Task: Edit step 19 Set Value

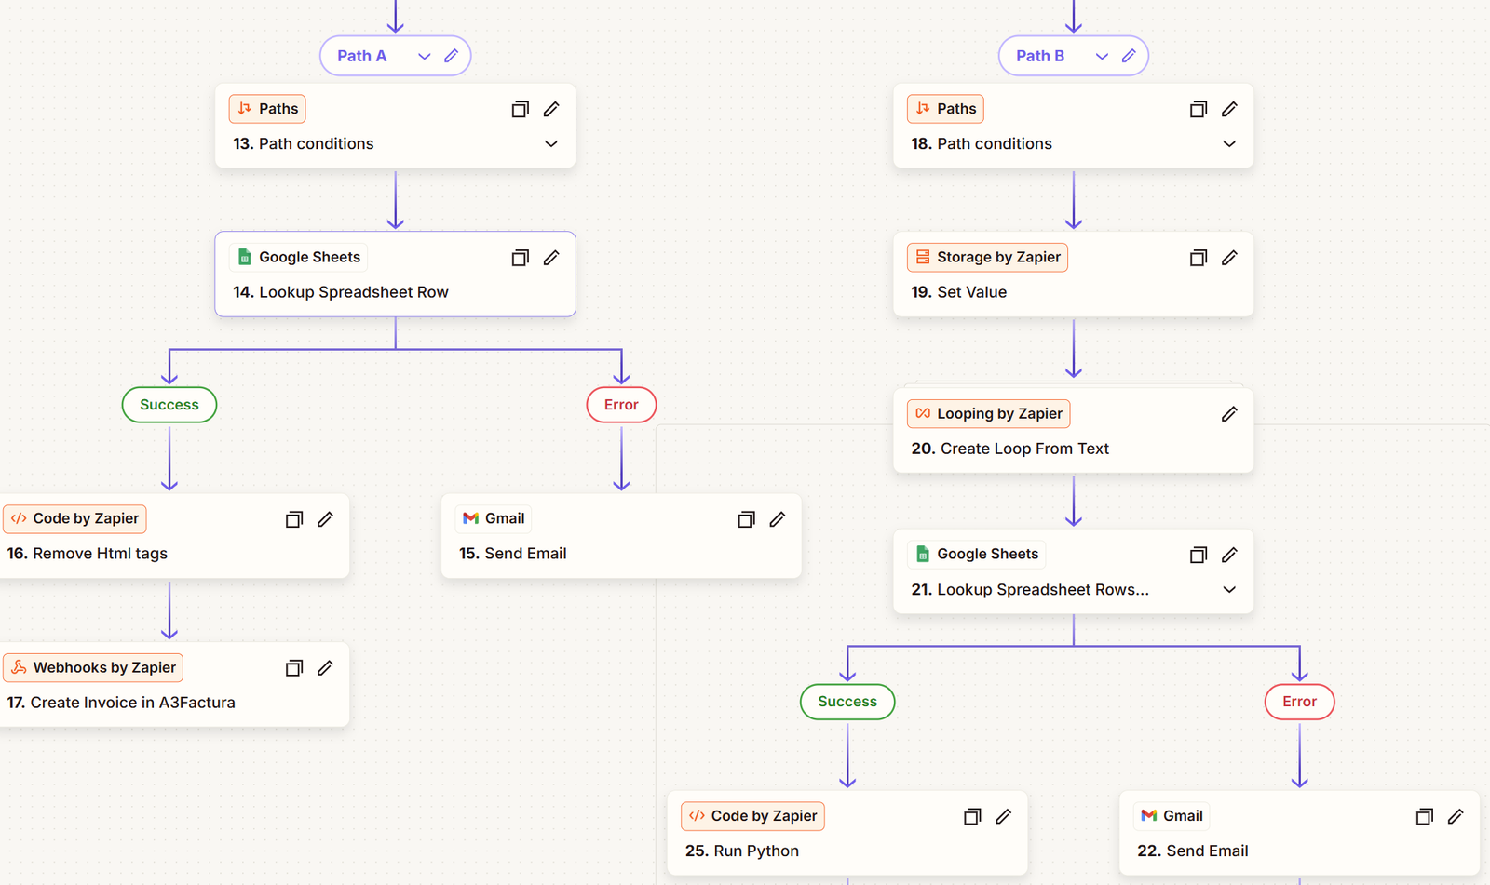Action: pos(1229,258)
